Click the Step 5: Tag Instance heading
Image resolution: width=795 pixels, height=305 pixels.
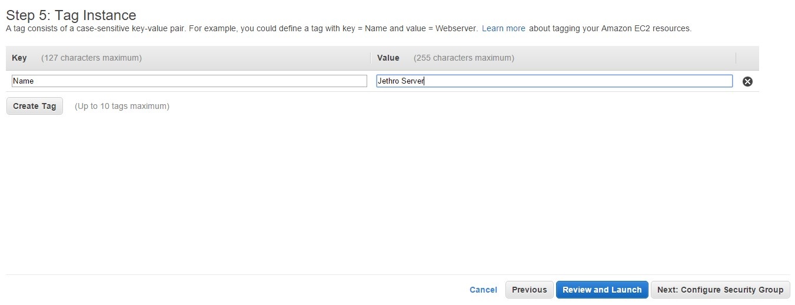point(71,15)
